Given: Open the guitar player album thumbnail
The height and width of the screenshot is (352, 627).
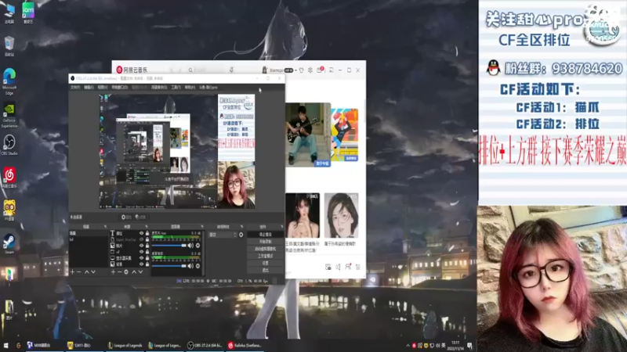Looking at the screenshot, I should 308,135.
